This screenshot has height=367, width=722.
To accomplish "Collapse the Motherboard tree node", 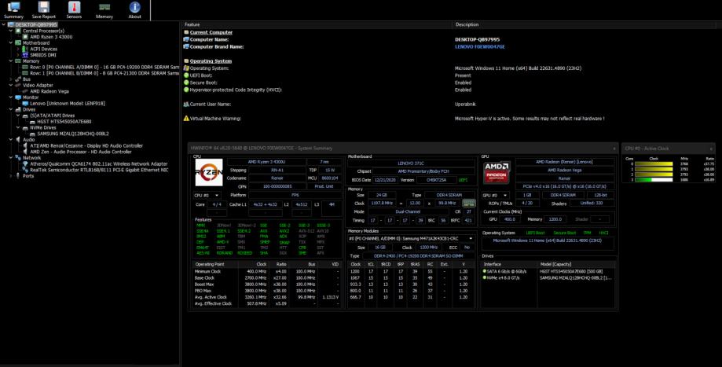I will (11, 42).
